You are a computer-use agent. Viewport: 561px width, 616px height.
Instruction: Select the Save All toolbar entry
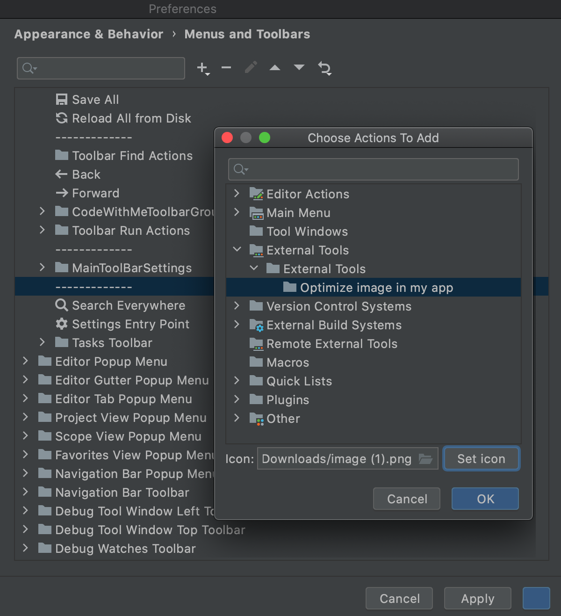pos(95,100)
